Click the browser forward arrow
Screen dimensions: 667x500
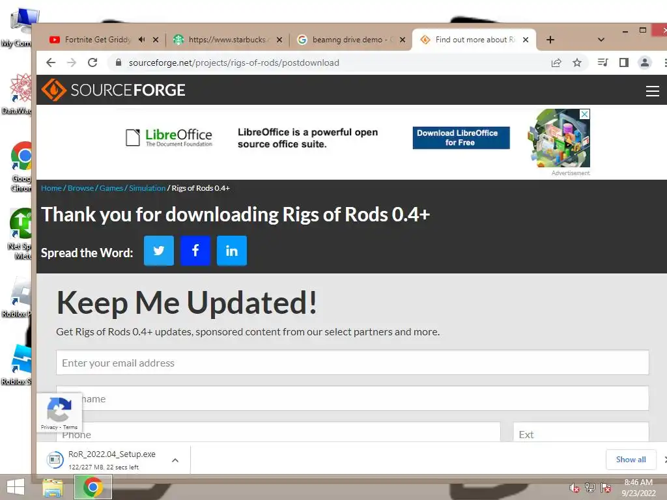tap(72, 63)
